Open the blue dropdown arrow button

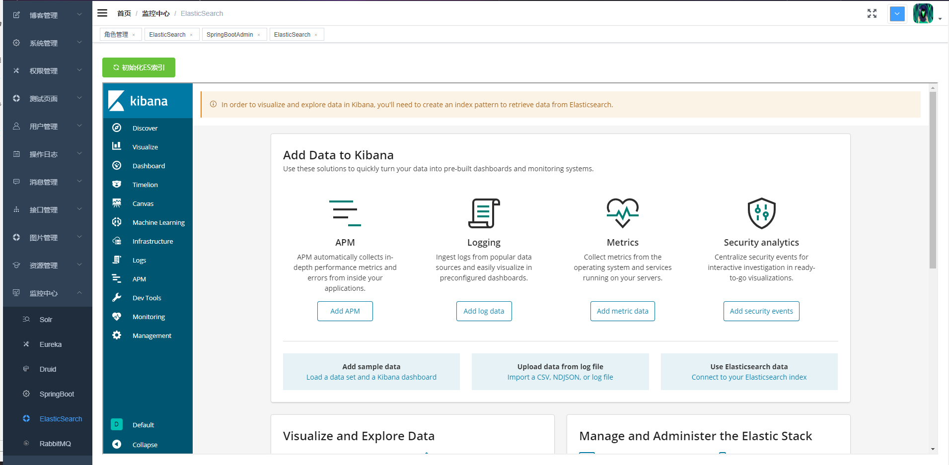(x=897, y=13)
